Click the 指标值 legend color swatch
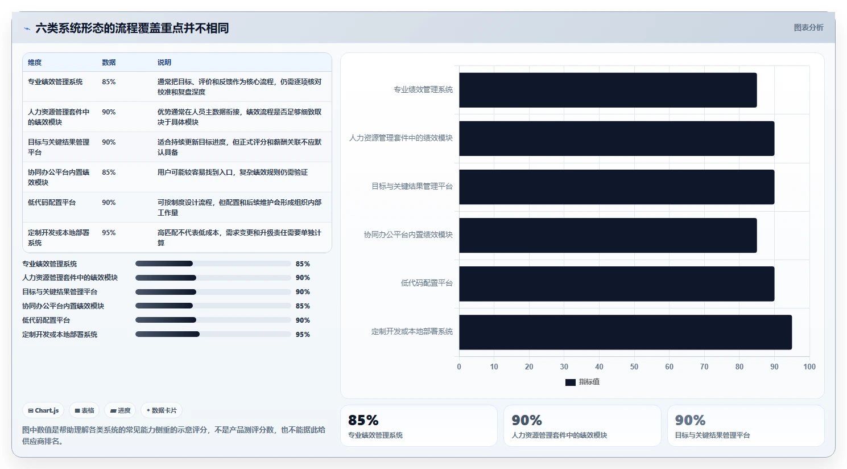 click(x=570, y=382)
